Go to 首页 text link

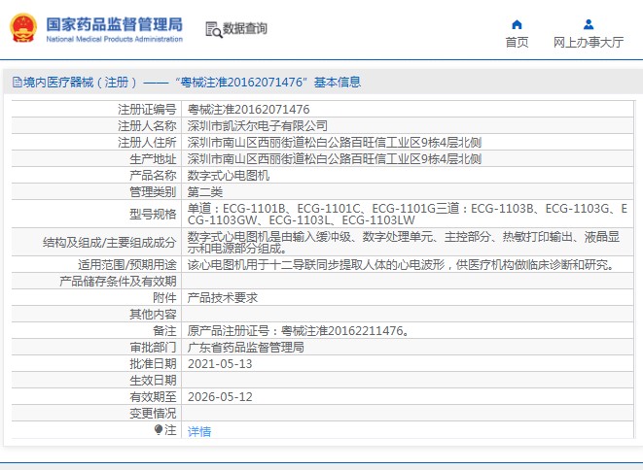[x=517, y=42]
